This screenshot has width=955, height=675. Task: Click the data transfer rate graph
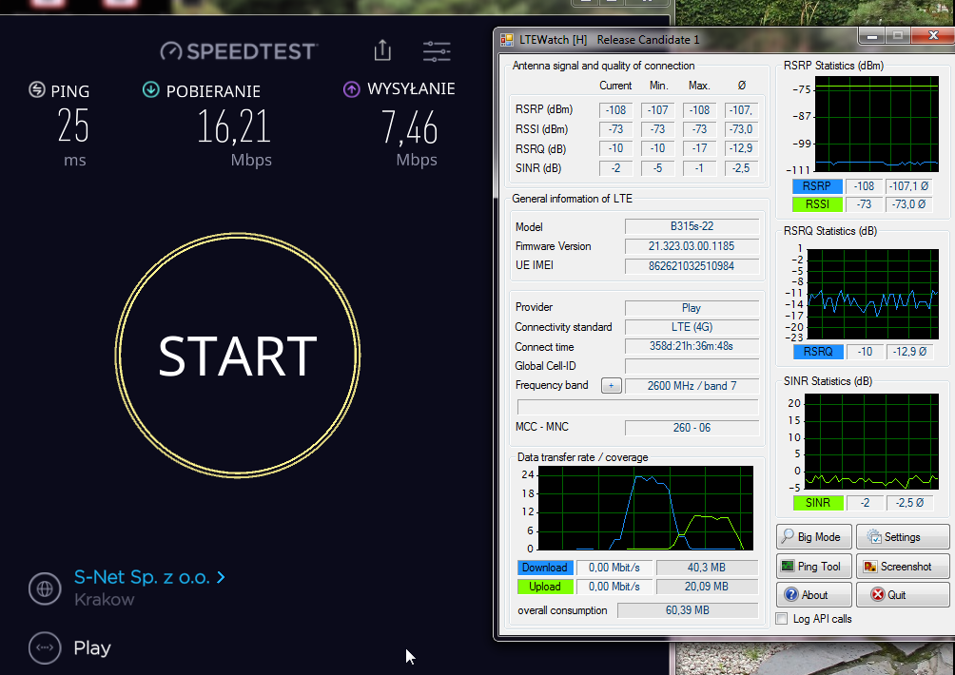pyautogui.click(x=646, y=509)
